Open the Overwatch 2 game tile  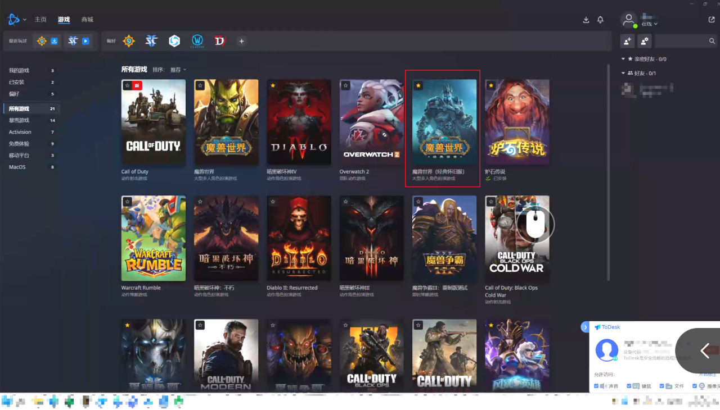pyautogui.click(x=371, y=122)
